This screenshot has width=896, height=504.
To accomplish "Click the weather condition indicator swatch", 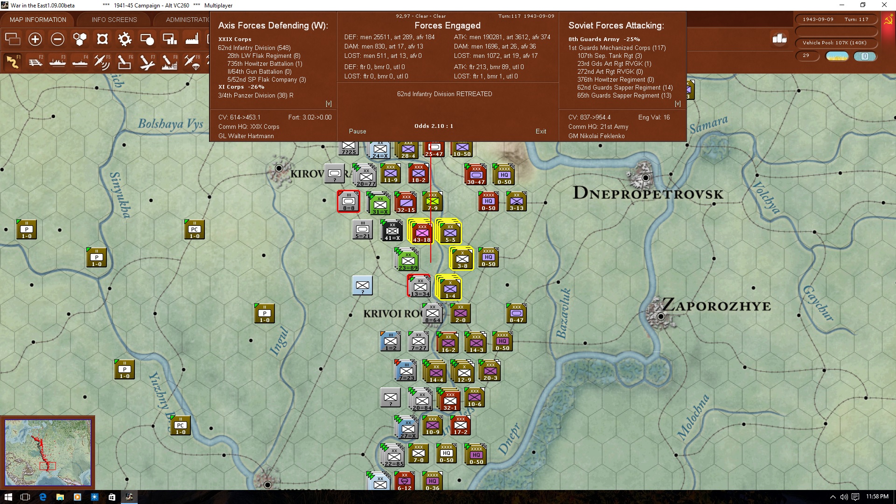I will (837, 56).
